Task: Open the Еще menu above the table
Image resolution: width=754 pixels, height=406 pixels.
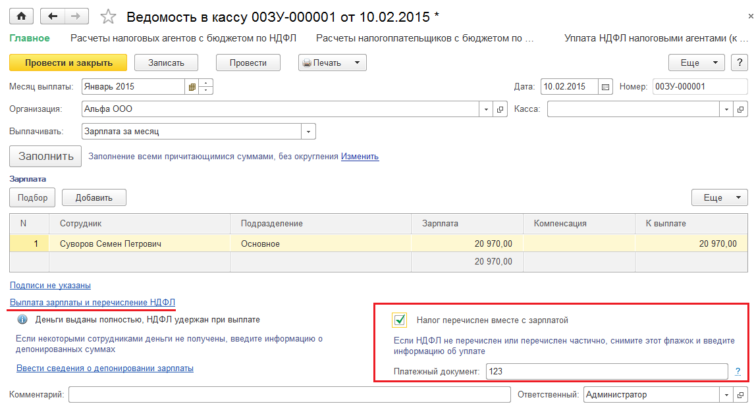Action: point(719,197)
